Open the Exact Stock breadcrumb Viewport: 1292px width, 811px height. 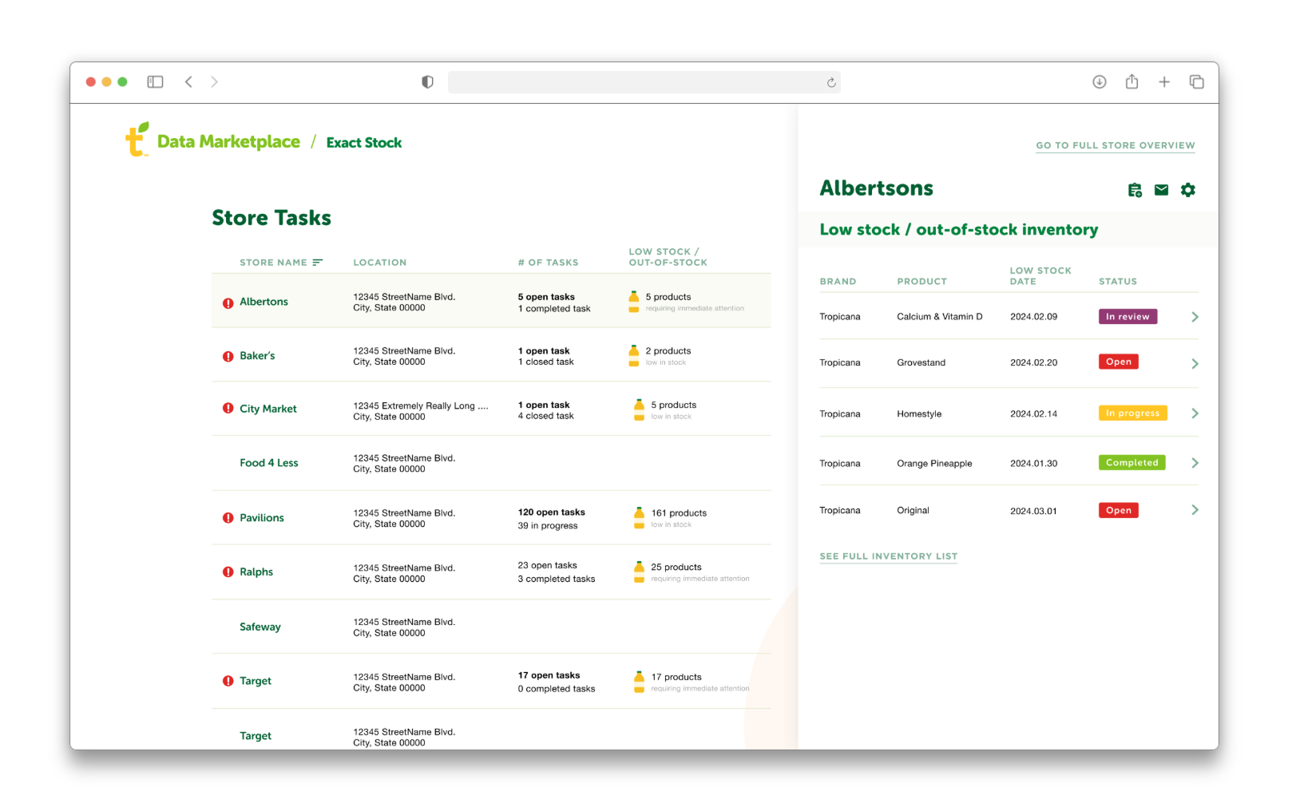click(x=364, y=142)
